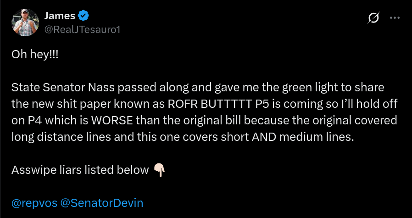
Task: Select the "Oh hey!!!" opening line
Action: coord(35,55)
